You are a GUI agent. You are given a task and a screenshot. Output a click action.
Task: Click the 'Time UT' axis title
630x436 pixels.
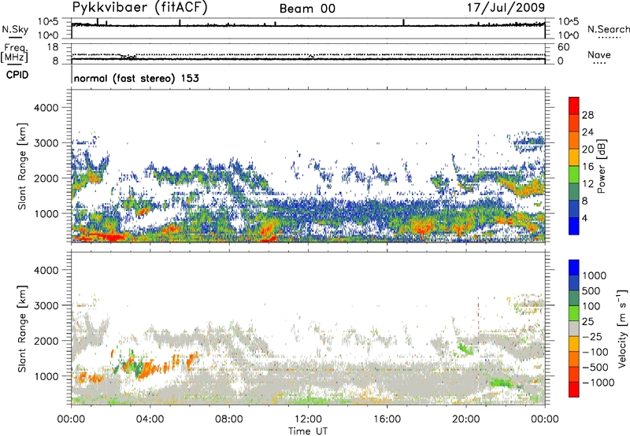pos(308,430)
